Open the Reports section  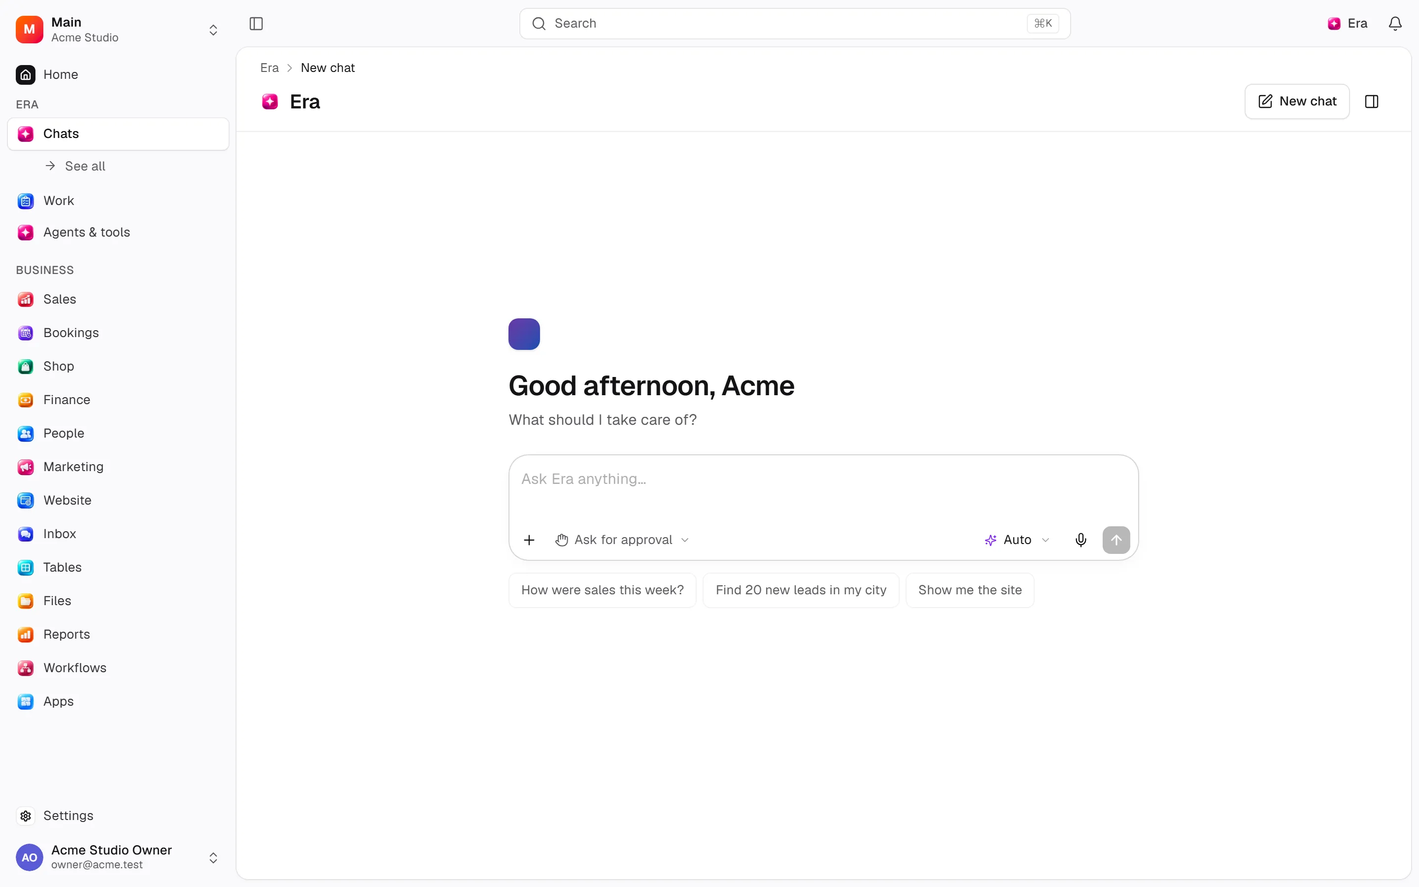[118, 634]
